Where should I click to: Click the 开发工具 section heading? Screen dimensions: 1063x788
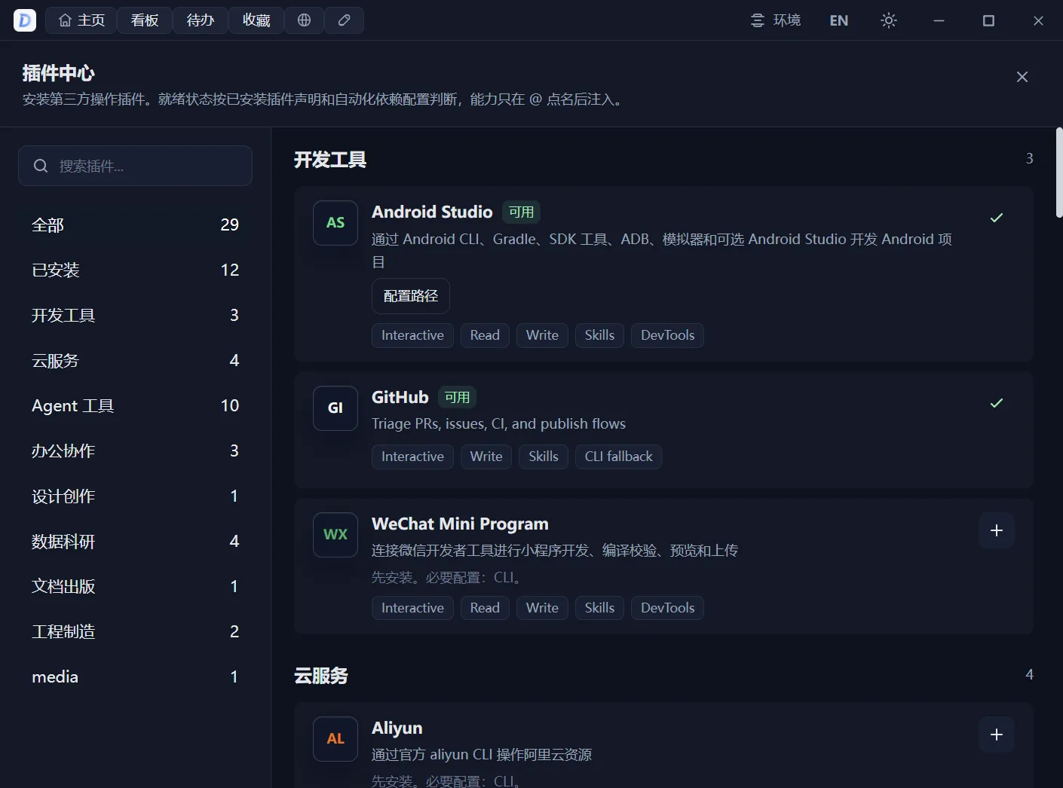click(x=330, y=160)
